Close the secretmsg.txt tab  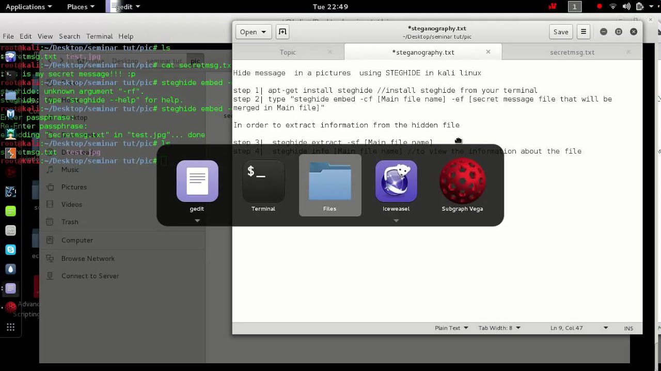coord(628,52)
